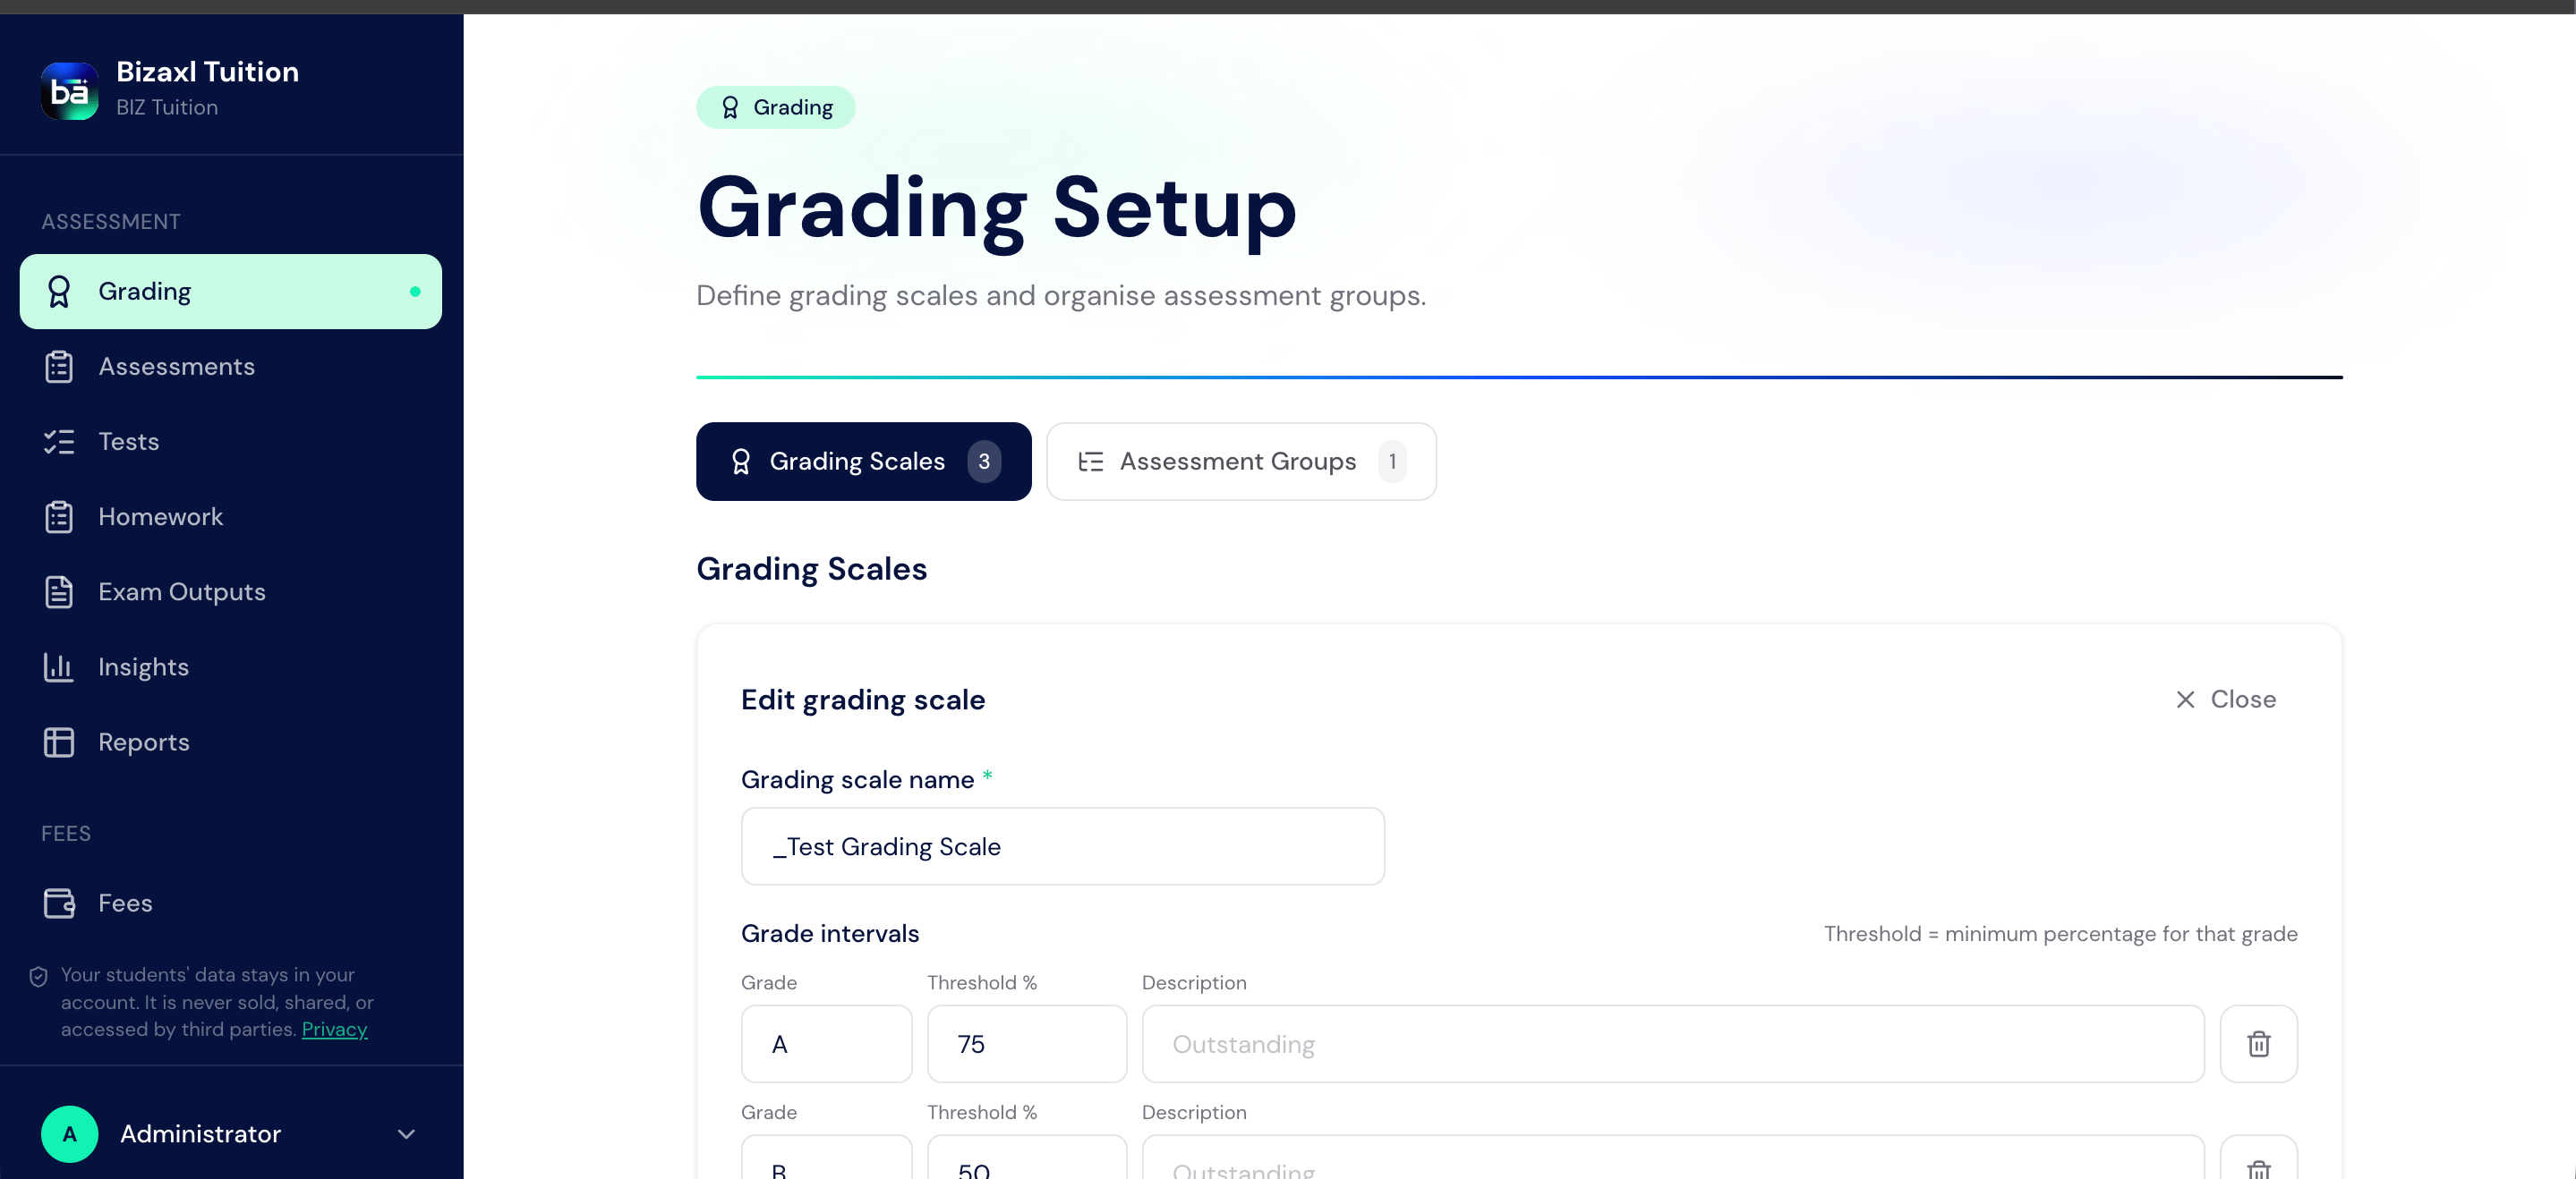Image resolution: width=2576 pixels, height=1179 pixels.
Task: Delete the grade A interval row
Action: [x=2258, y=1044]
